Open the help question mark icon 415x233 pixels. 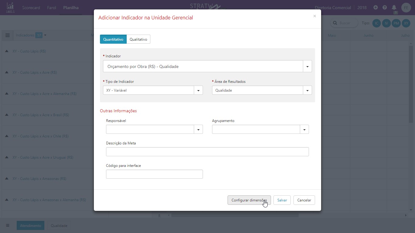point(385,8)
